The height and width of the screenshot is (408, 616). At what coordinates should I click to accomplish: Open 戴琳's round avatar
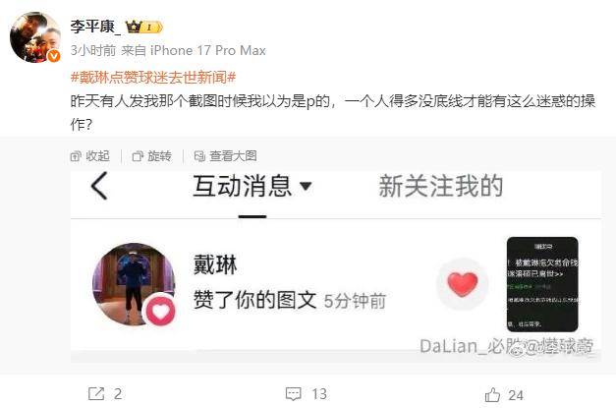(134, 284)
